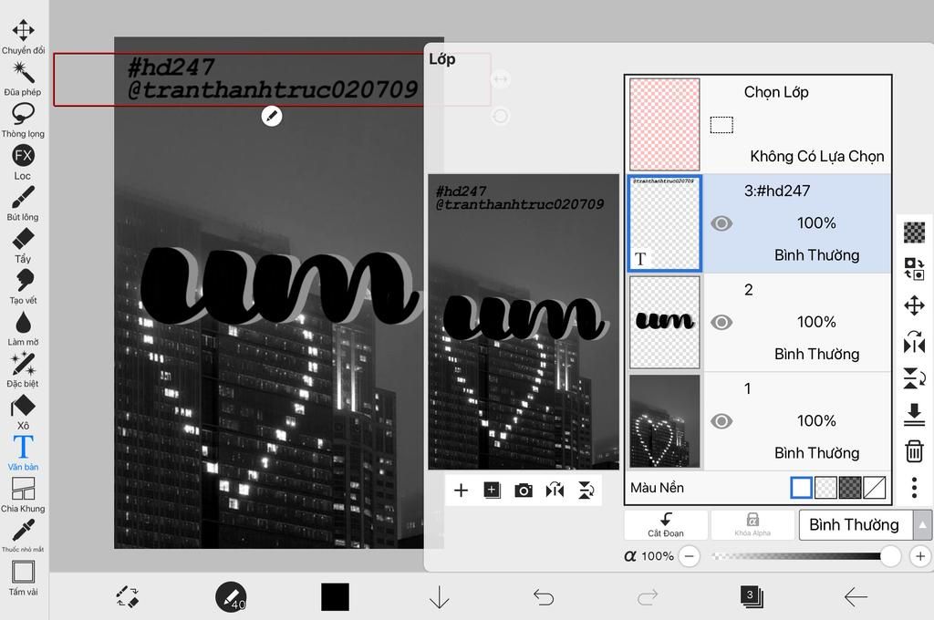The width and height of the screenshot is (934, 620).
Task: Add special layer with boxed plus icon
Action: [492, 491]
